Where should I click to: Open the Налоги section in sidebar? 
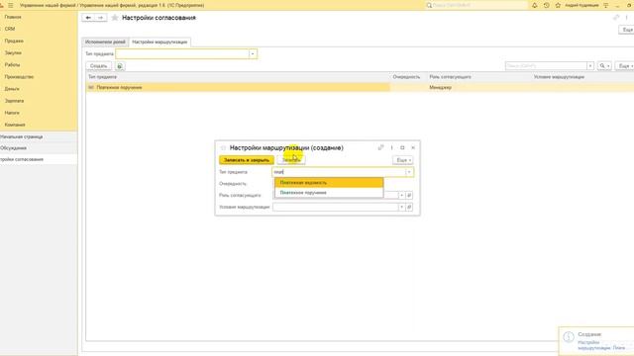(x=12, y=113)
